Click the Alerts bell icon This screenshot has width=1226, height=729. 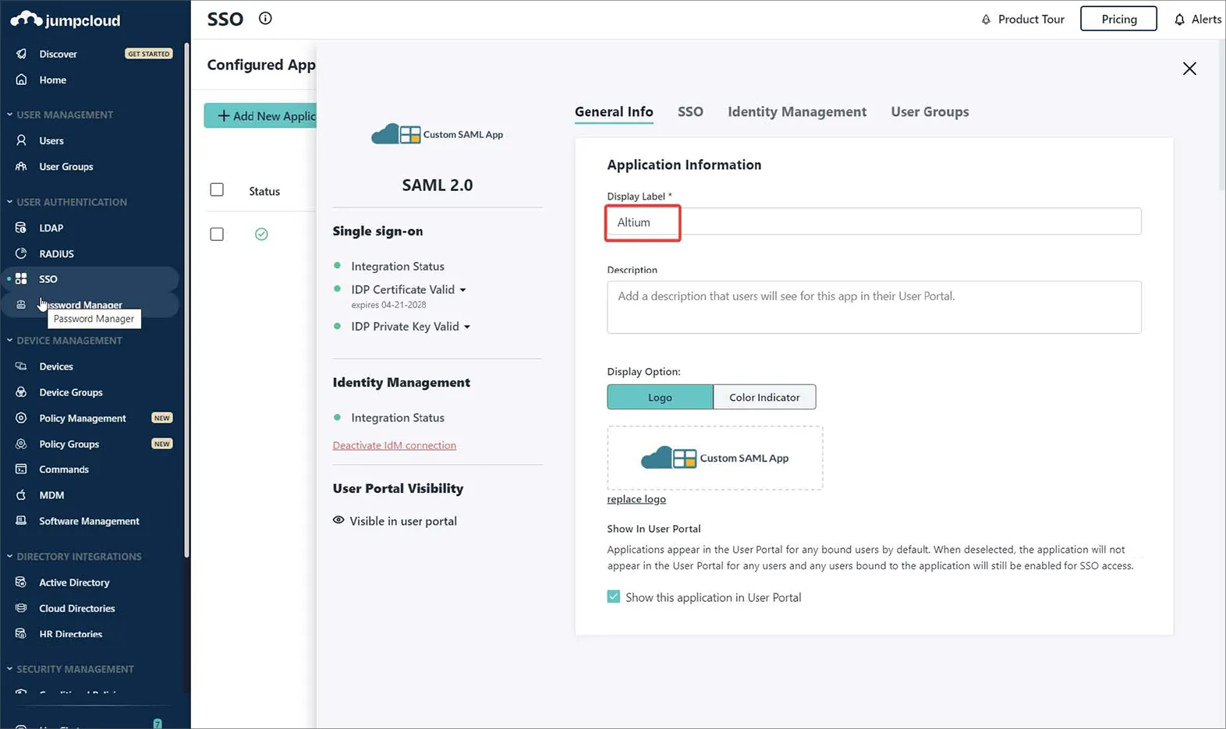pyautogui.click(x=1179, y=19)
